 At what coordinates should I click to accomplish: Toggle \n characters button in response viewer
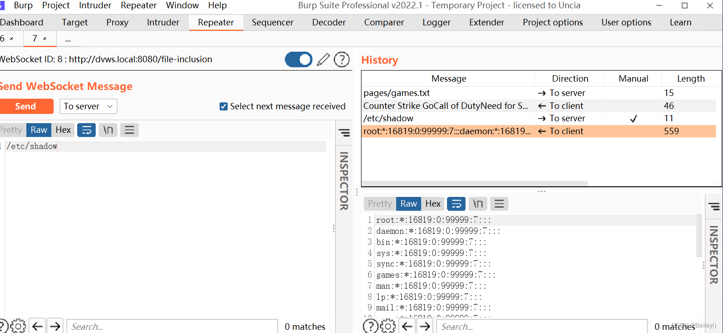[478, 203]
